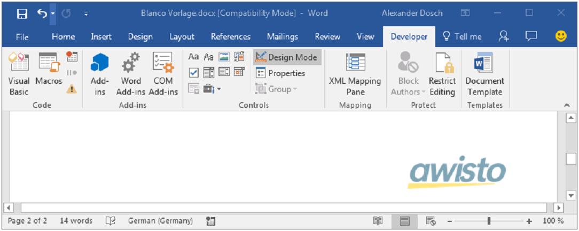Start Record Macro in Code group

[72, 57]
